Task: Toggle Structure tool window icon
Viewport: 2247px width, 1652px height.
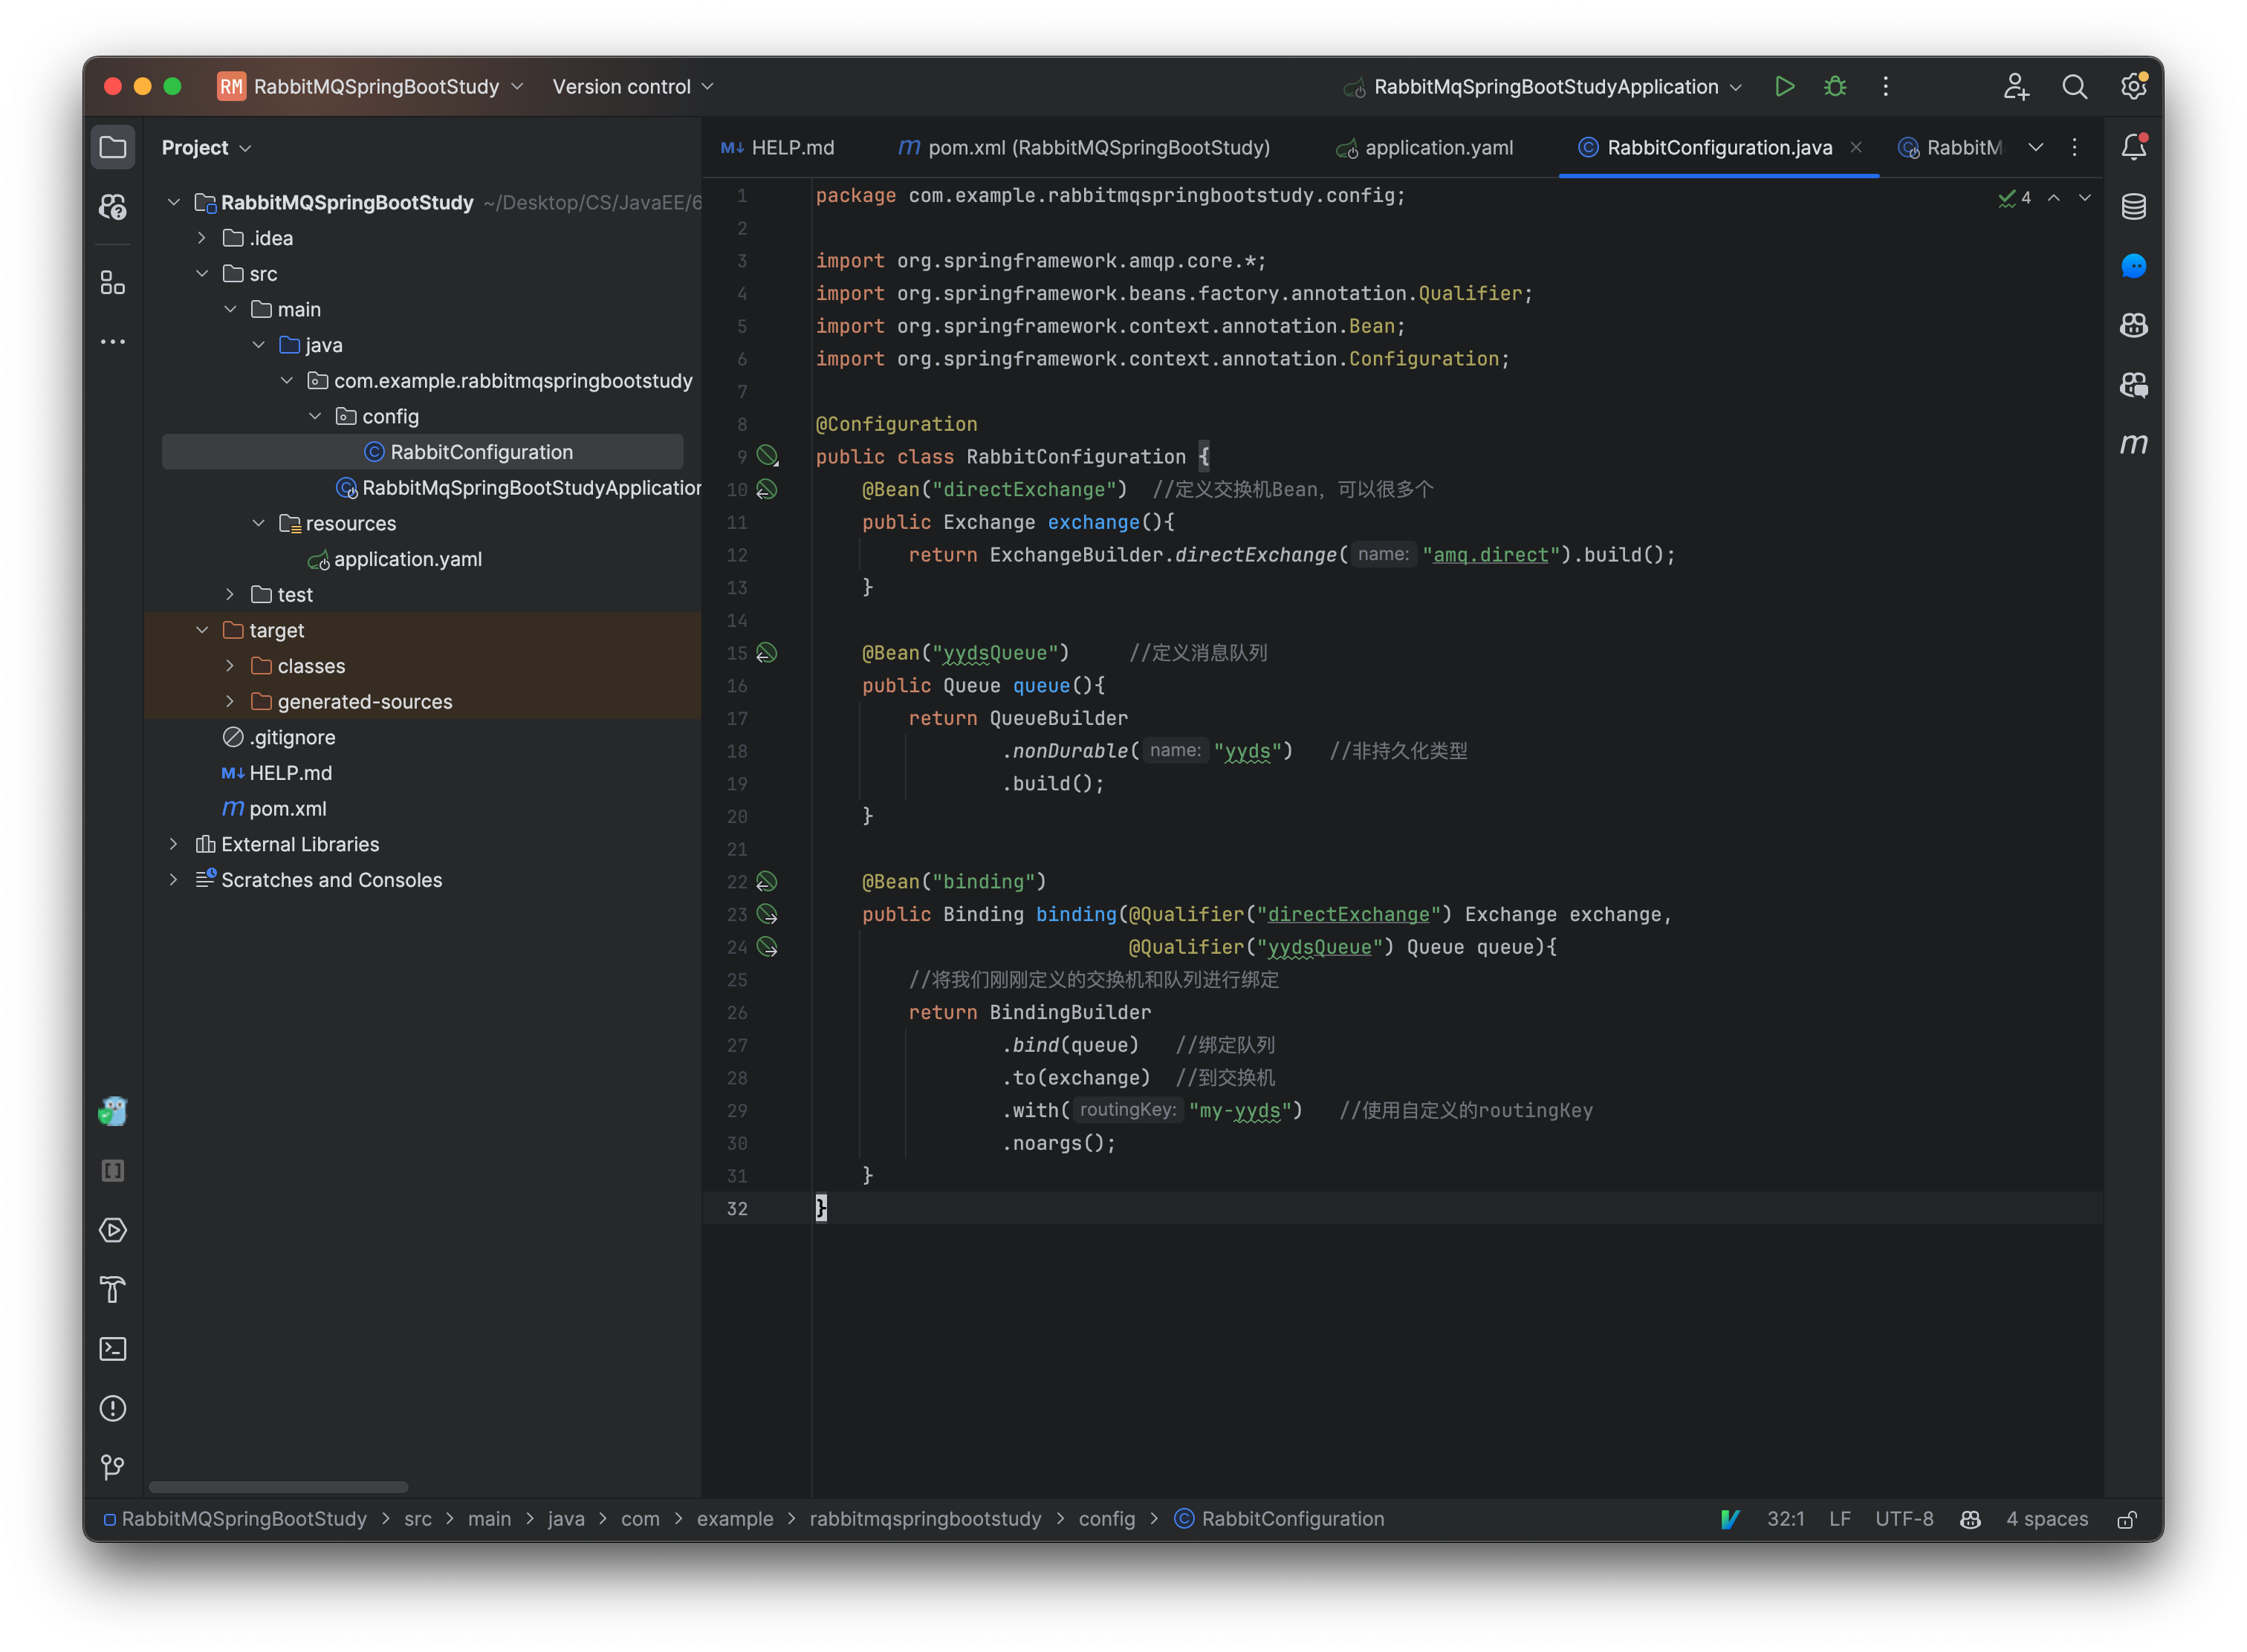Action: point(113,284)
